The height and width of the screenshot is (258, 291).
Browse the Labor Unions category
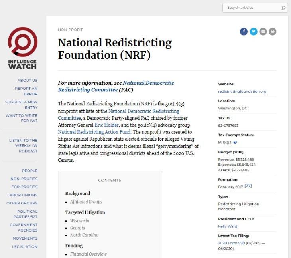[22, 195]
